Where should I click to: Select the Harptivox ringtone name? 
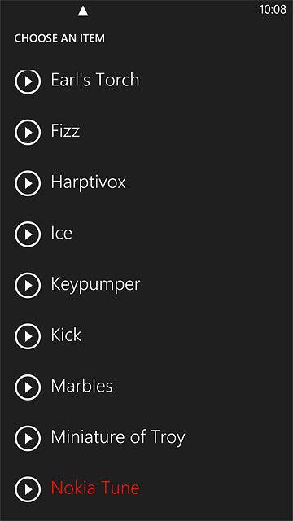(x=89, y=182)
